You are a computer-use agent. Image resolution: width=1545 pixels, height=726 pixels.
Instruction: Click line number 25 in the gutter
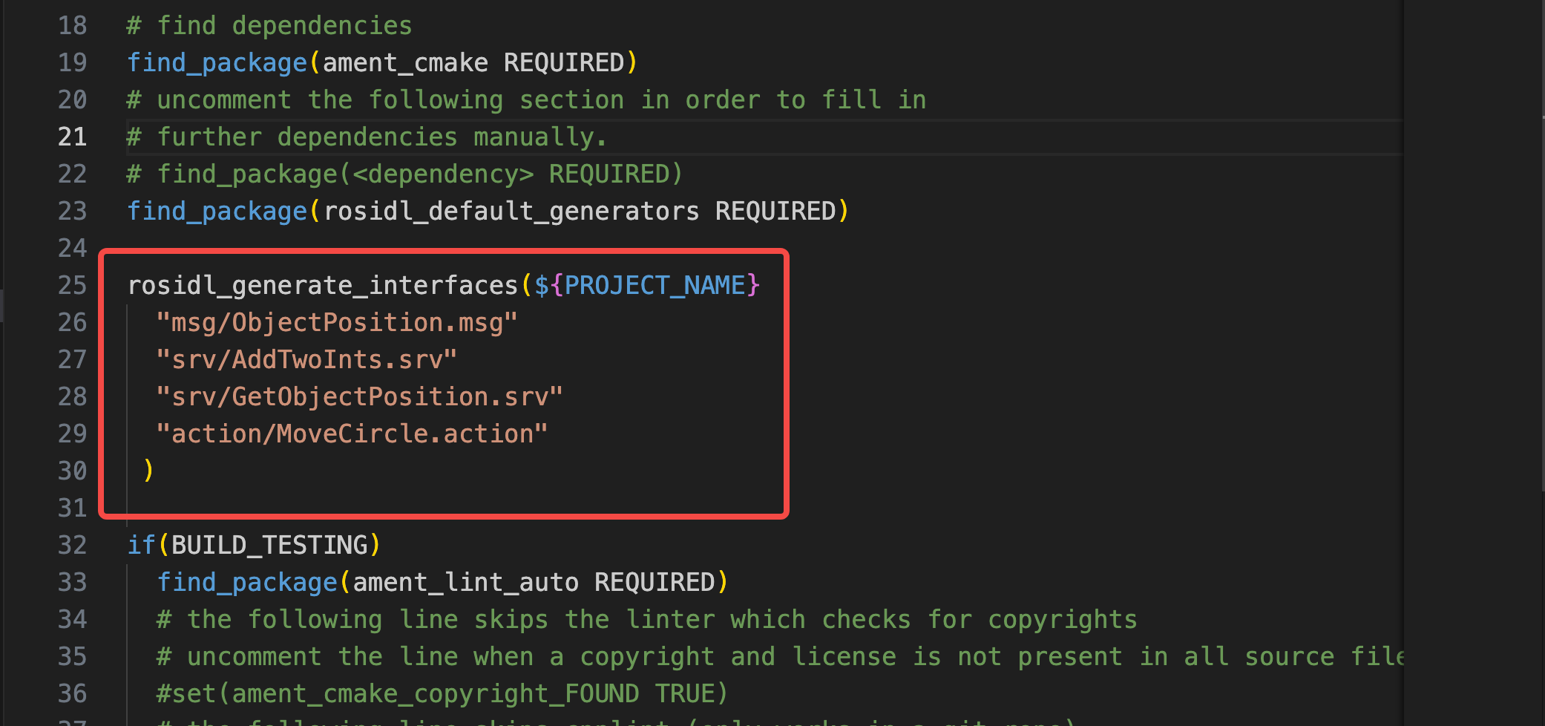pos(73,286)
